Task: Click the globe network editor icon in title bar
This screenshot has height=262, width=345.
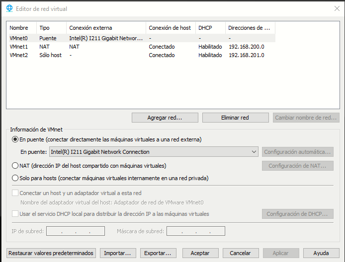Action: (9, 8)
